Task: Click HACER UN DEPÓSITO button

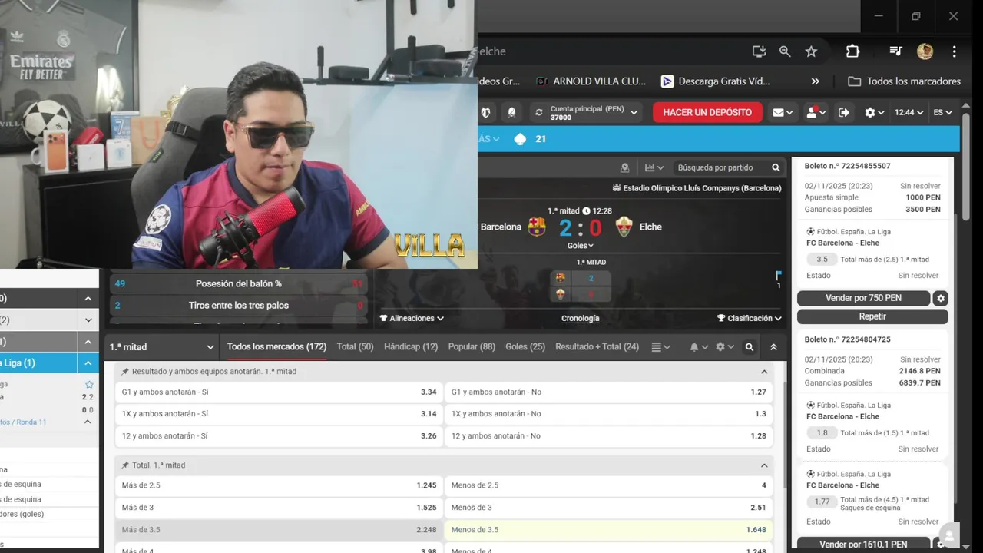Action: (x=707, y=112)
